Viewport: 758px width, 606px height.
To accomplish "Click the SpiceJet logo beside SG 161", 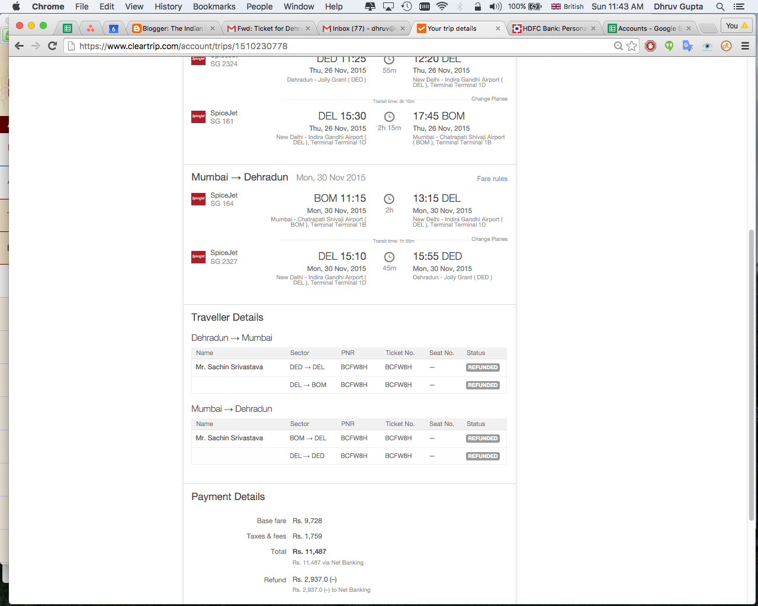I will (x=198, y=117).
